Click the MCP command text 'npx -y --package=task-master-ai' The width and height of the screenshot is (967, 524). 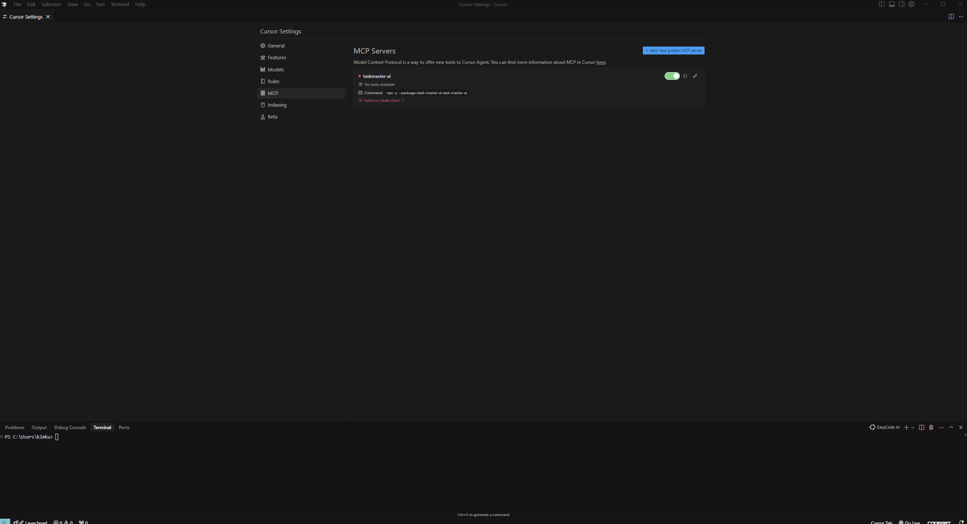pos(427,93)
